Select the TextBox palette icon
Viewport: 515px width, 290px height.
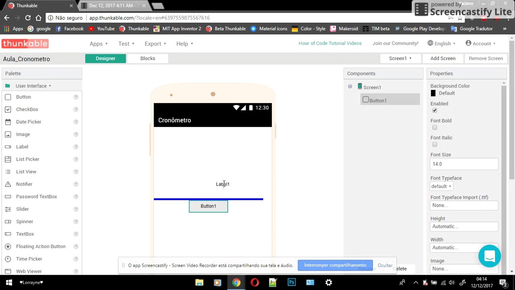coord(8,234)
